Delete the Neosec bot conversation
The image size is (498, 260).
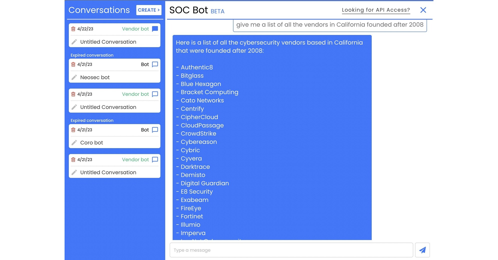73,64
